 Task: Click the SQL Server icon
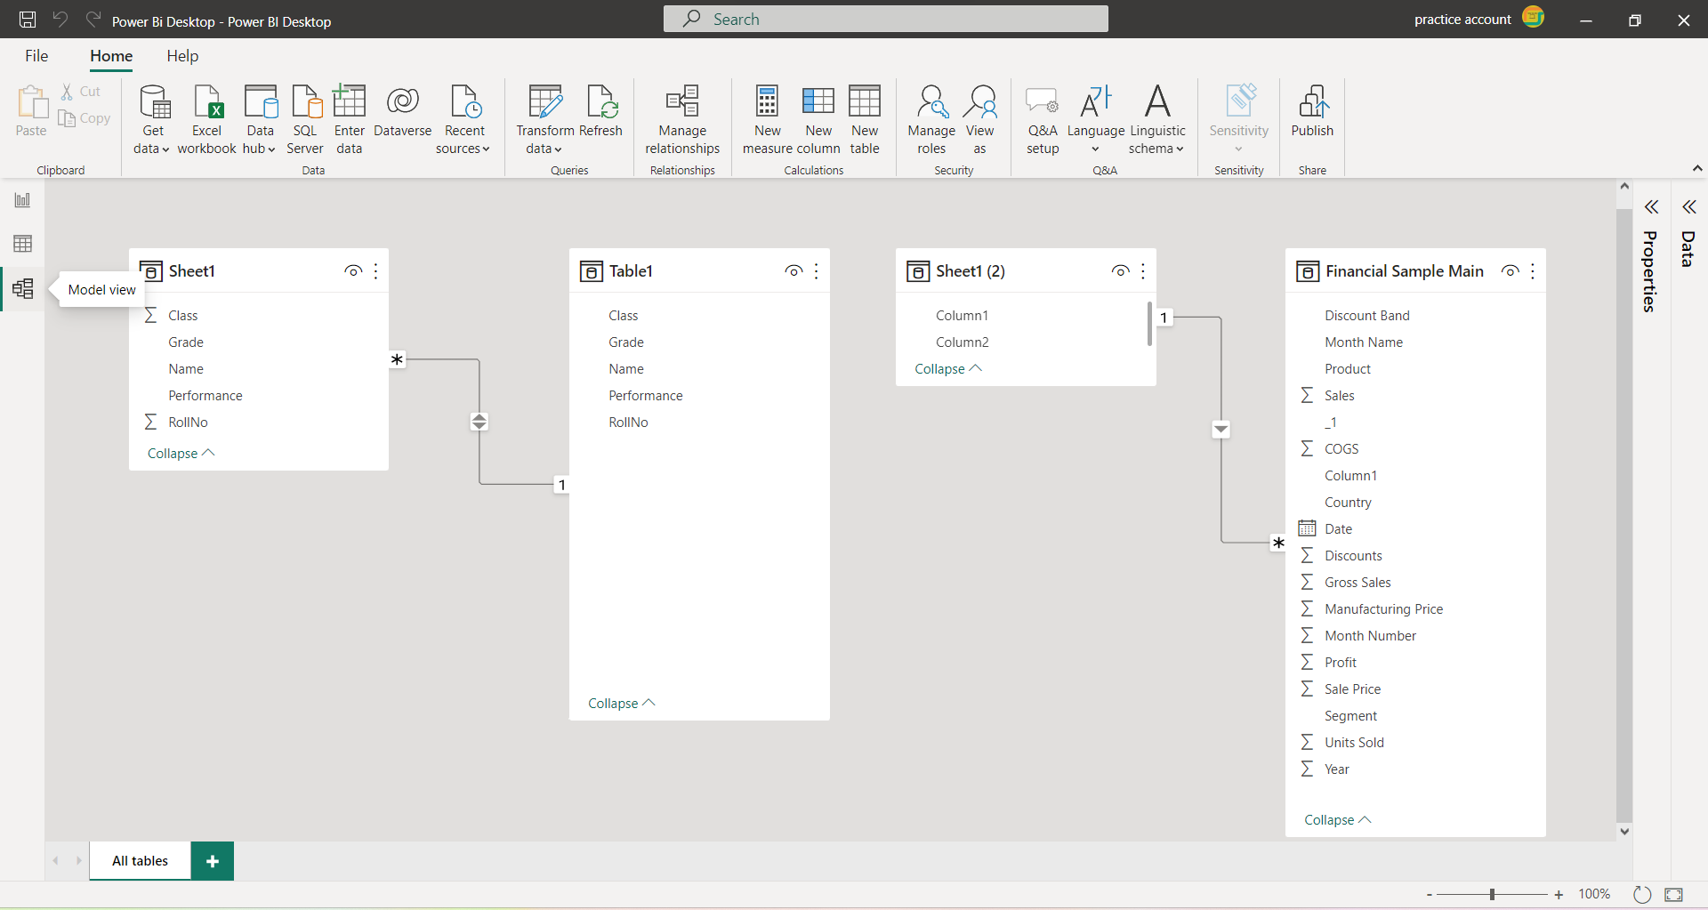305,117
